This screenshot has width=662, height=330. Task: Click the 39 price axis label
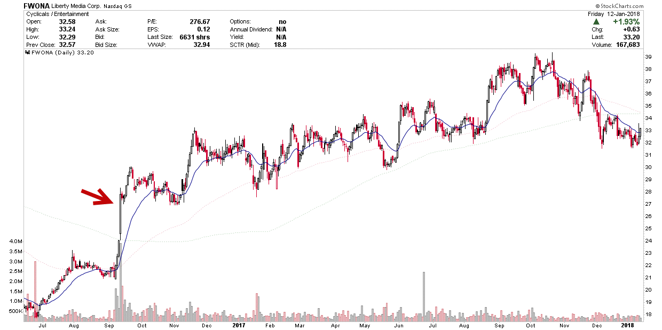(x=649, y=57)
